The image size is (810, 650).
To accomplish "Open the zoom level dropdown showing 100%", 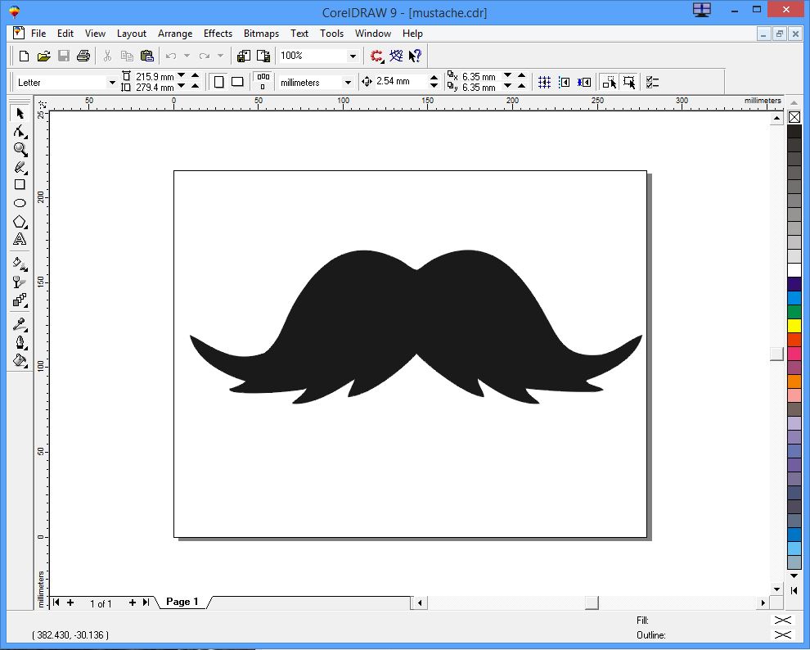I will (x=353, y=56).
